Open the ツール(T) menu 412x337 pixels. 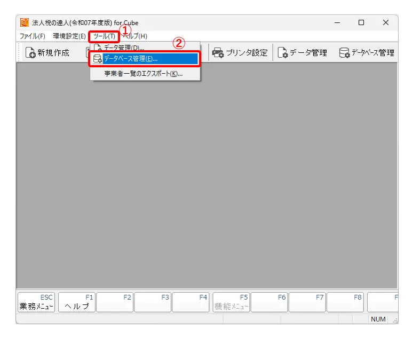point(104,36)
